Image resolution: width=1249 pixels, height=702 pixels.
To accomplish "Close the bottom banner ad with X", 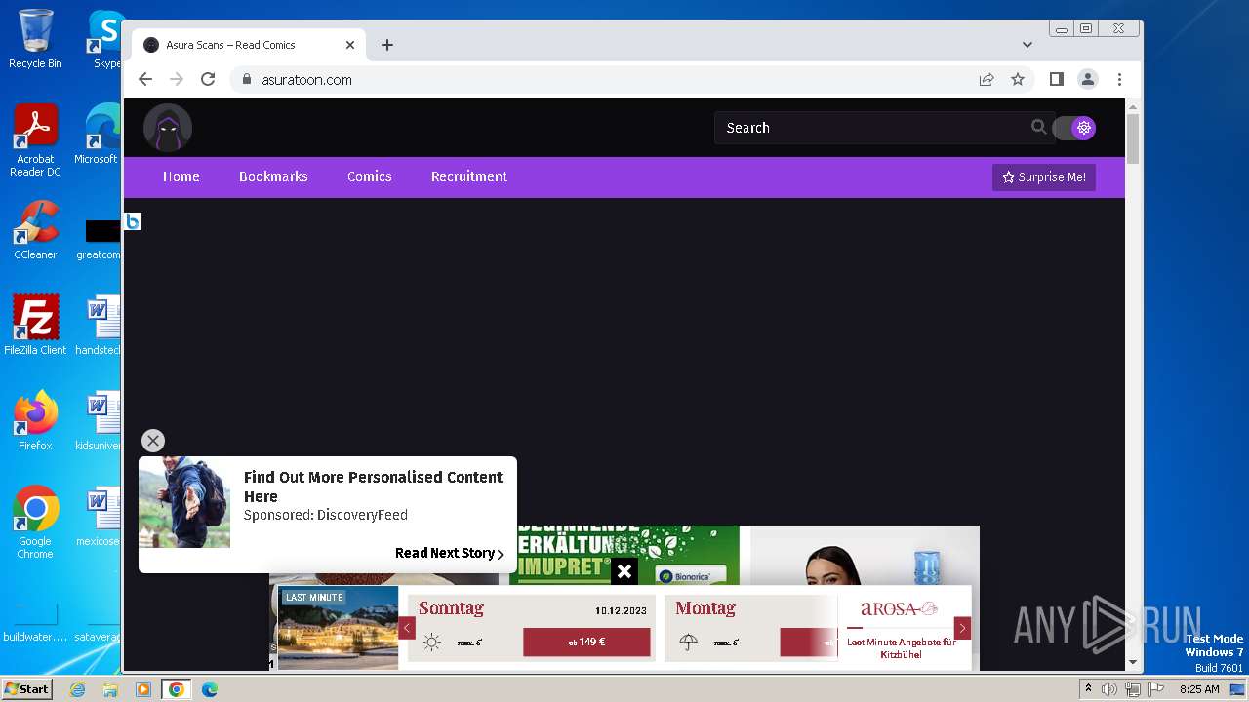I will [624, 571].
